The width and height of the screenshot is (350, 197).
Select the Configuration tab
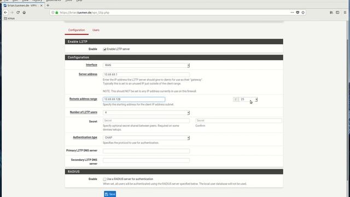(x=77, y=30)
